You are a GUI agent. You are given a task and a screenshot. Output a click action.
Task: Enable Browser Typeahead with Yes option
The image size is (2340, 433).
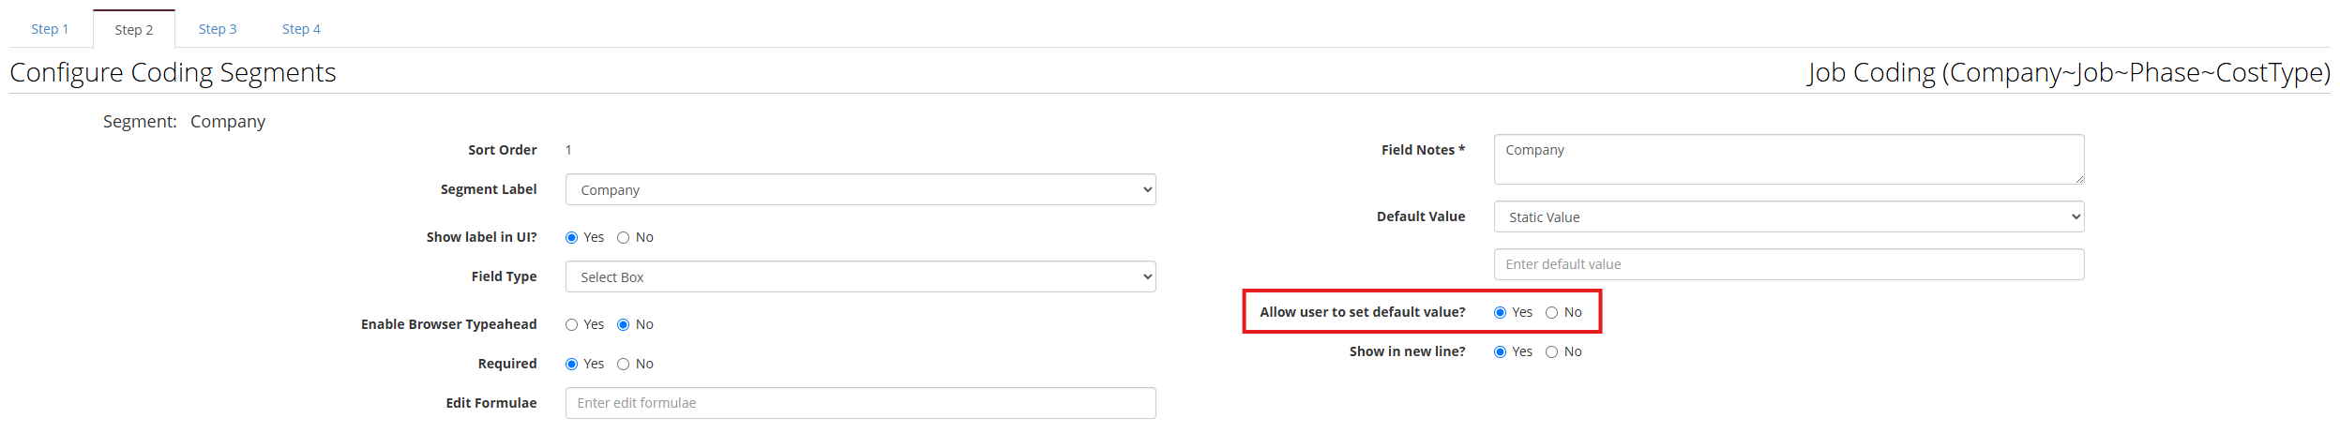pyautogui.click(x=572, y=325)
